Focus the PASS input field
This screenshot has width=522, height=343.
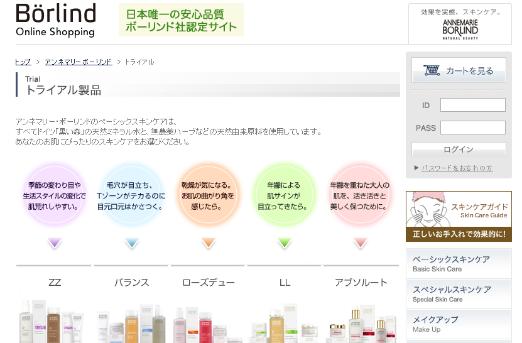(x=473, y=128)
